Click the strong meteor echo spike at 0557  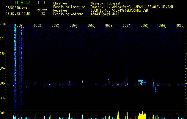[127, 82]
